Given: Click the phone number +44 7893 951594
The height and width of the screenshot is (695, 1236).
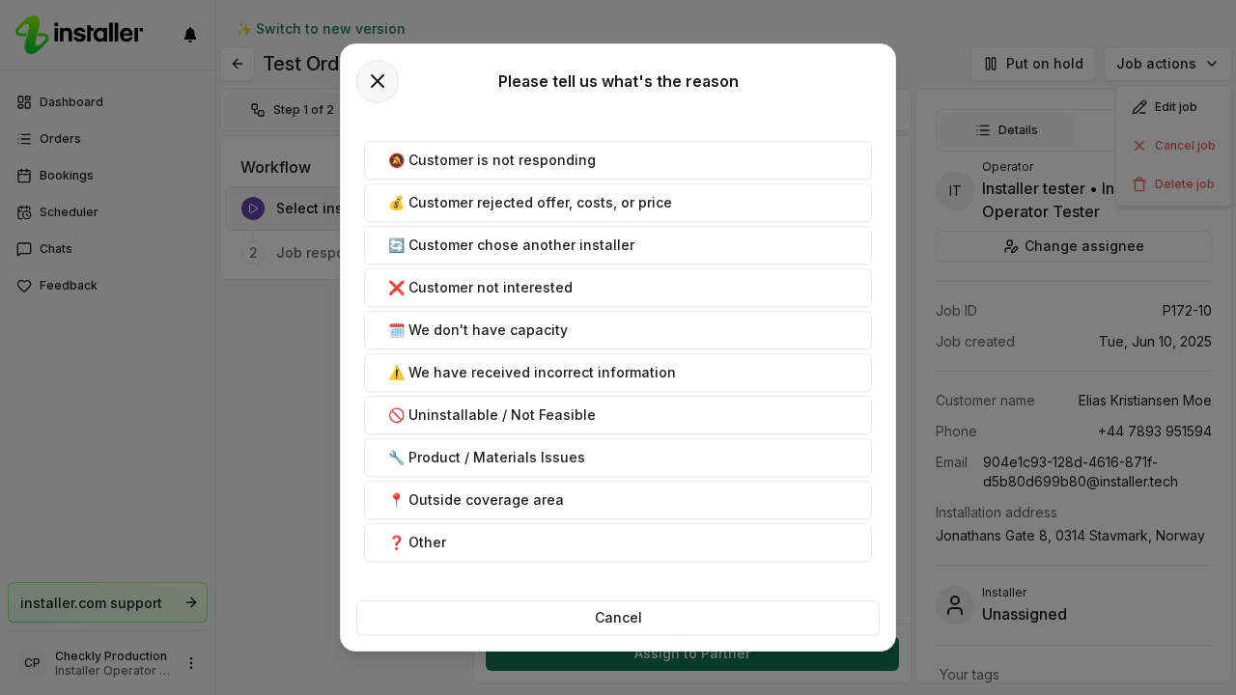Looking at the screenshot, I should click(x=1155, y=431).
